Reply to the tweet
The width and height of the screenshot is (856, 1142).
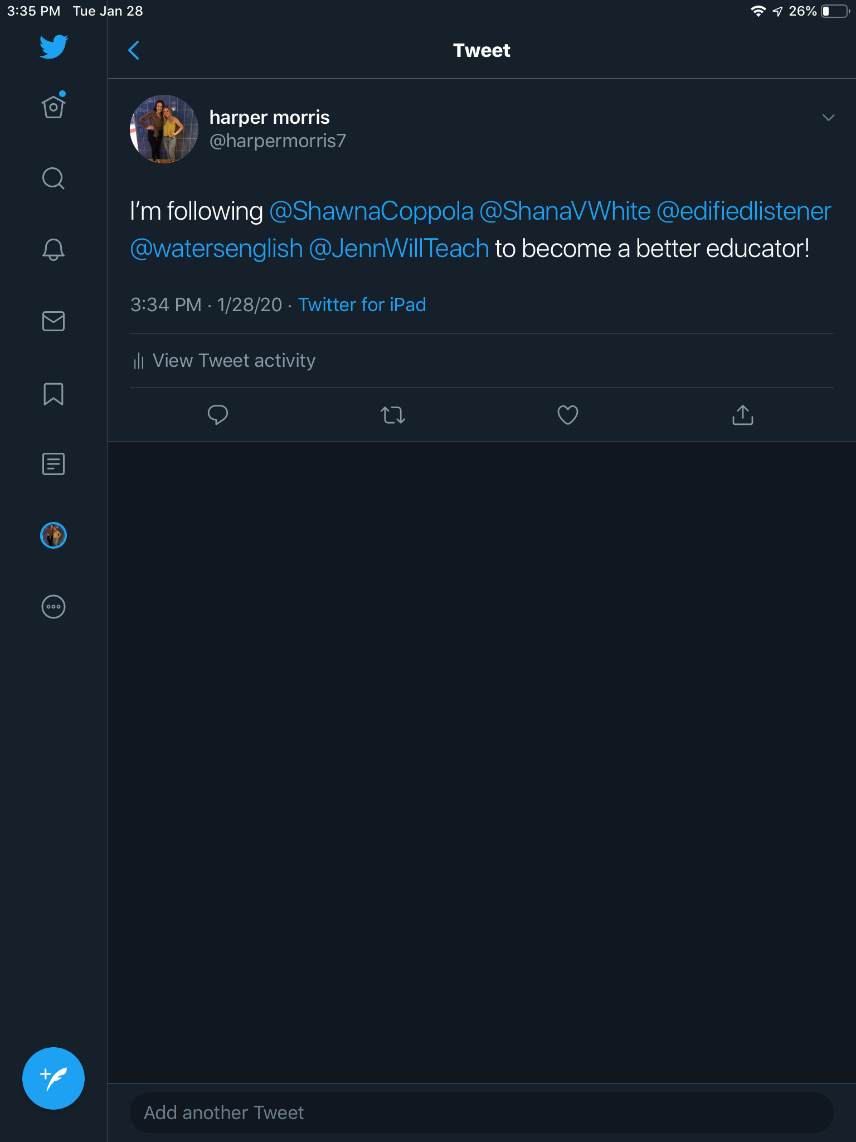click(217, 415)
